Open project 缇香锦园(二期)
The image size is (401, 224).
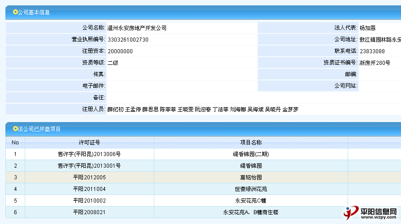tap(251, 154)
